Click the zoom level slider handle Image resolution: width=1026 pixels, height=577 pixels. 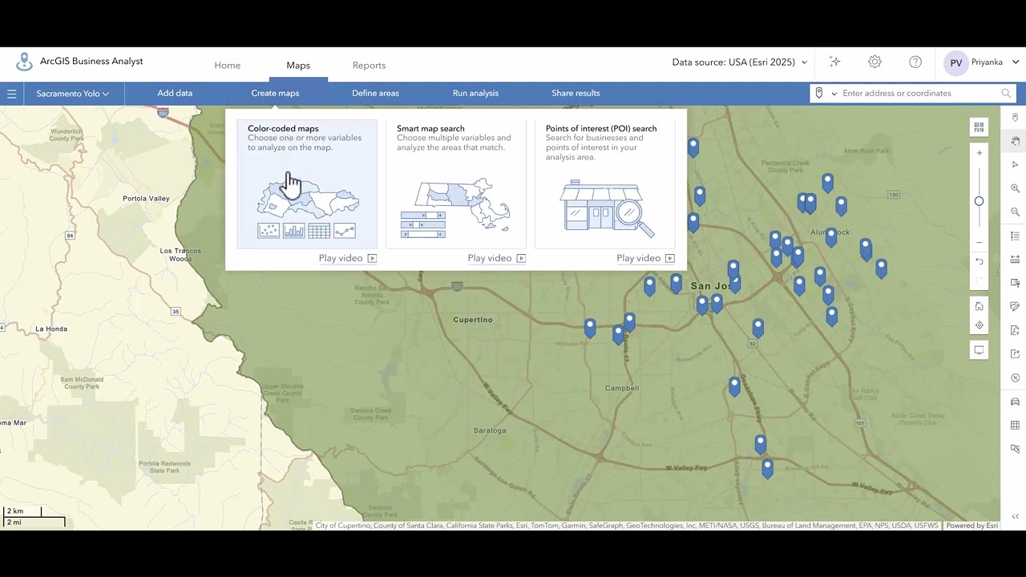tap(979, 201)
